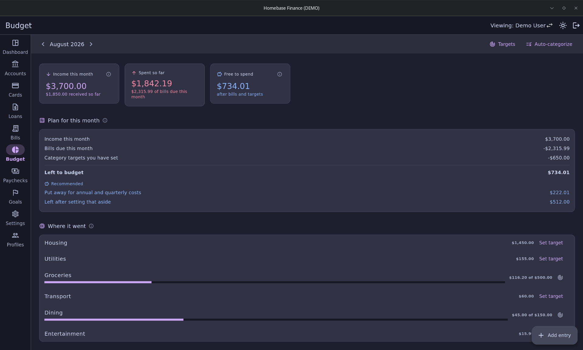Click 'Put away for annual and quarterly costs'

pyautogui.click(x=93, y=193)
